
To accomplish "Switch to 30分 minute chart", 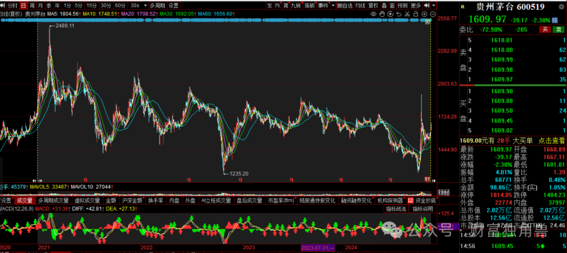I will [106, 5].
